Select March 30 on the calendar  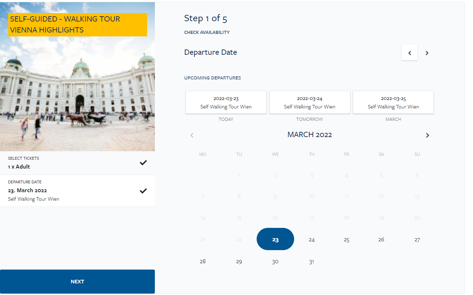pyautogui.click(x=275, y=261)
